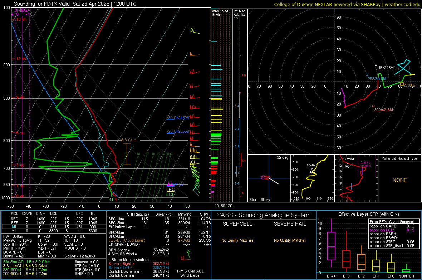The height and width of the screenshot is (280, 422).
Task: Click the Storm Slinky inset label
Action: [259, 200]
